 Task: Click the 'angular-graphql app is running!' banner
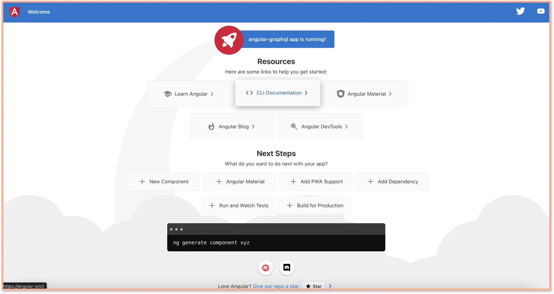286,39
